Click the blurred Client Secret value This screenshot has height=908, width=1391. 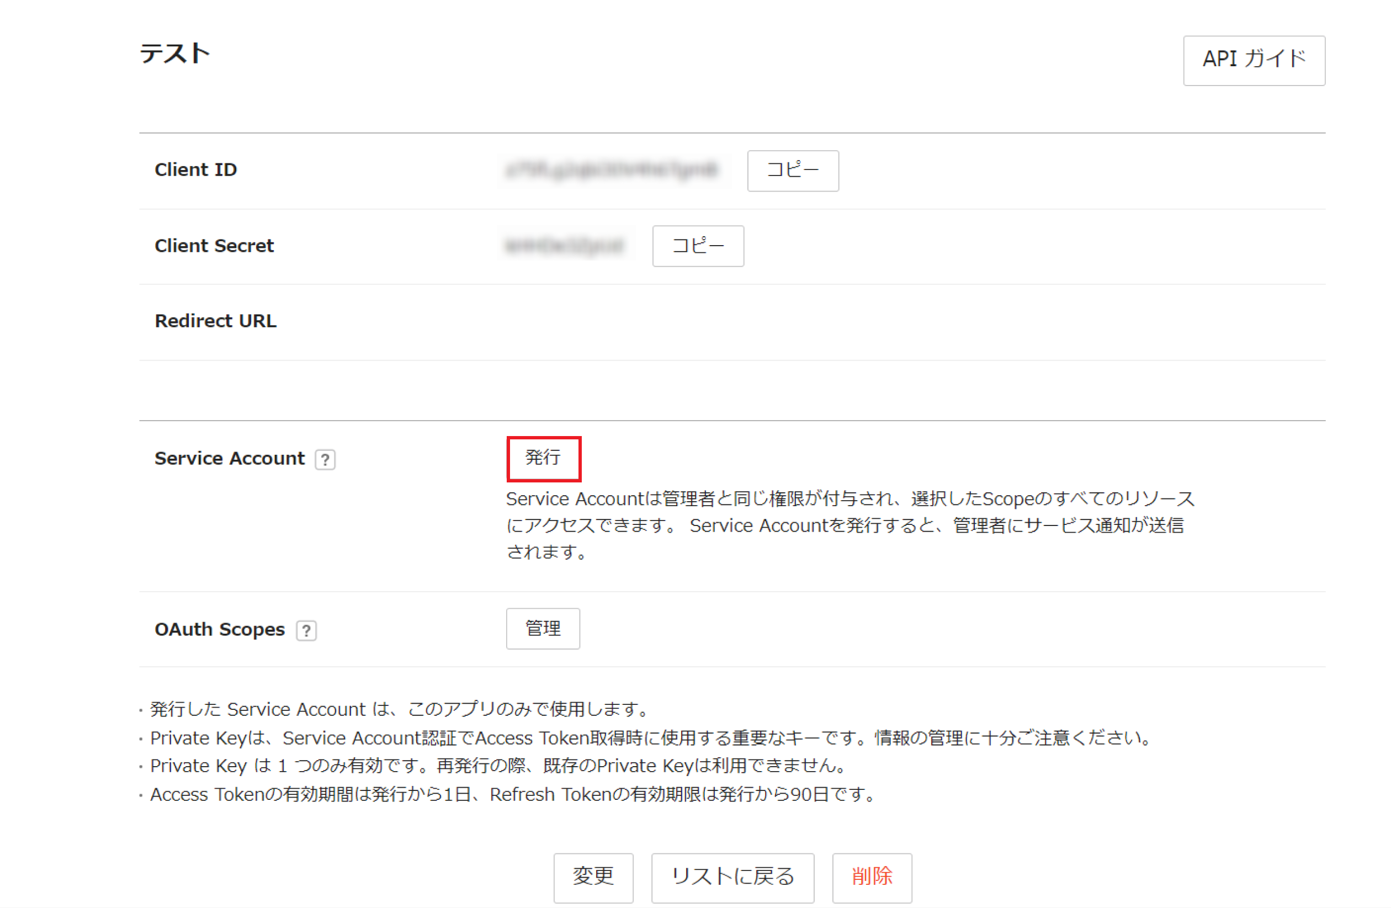tap(565, 246)
